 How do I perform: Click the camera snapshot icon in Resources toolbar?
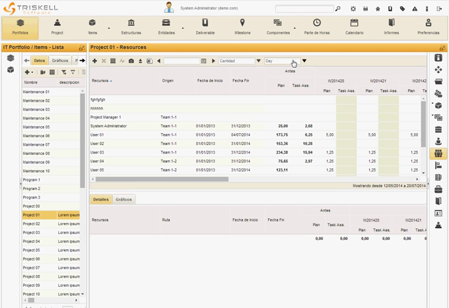(131, 61)
